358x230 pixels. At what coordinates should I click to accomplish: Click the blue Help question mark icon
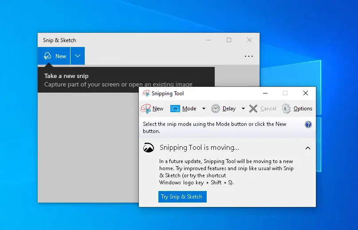point(308,125)
